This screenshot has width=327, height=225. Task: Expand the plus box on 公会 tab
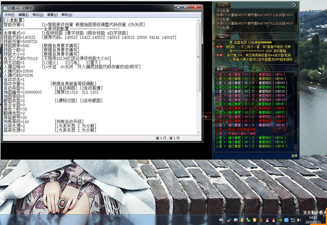(x=240, y=69)
